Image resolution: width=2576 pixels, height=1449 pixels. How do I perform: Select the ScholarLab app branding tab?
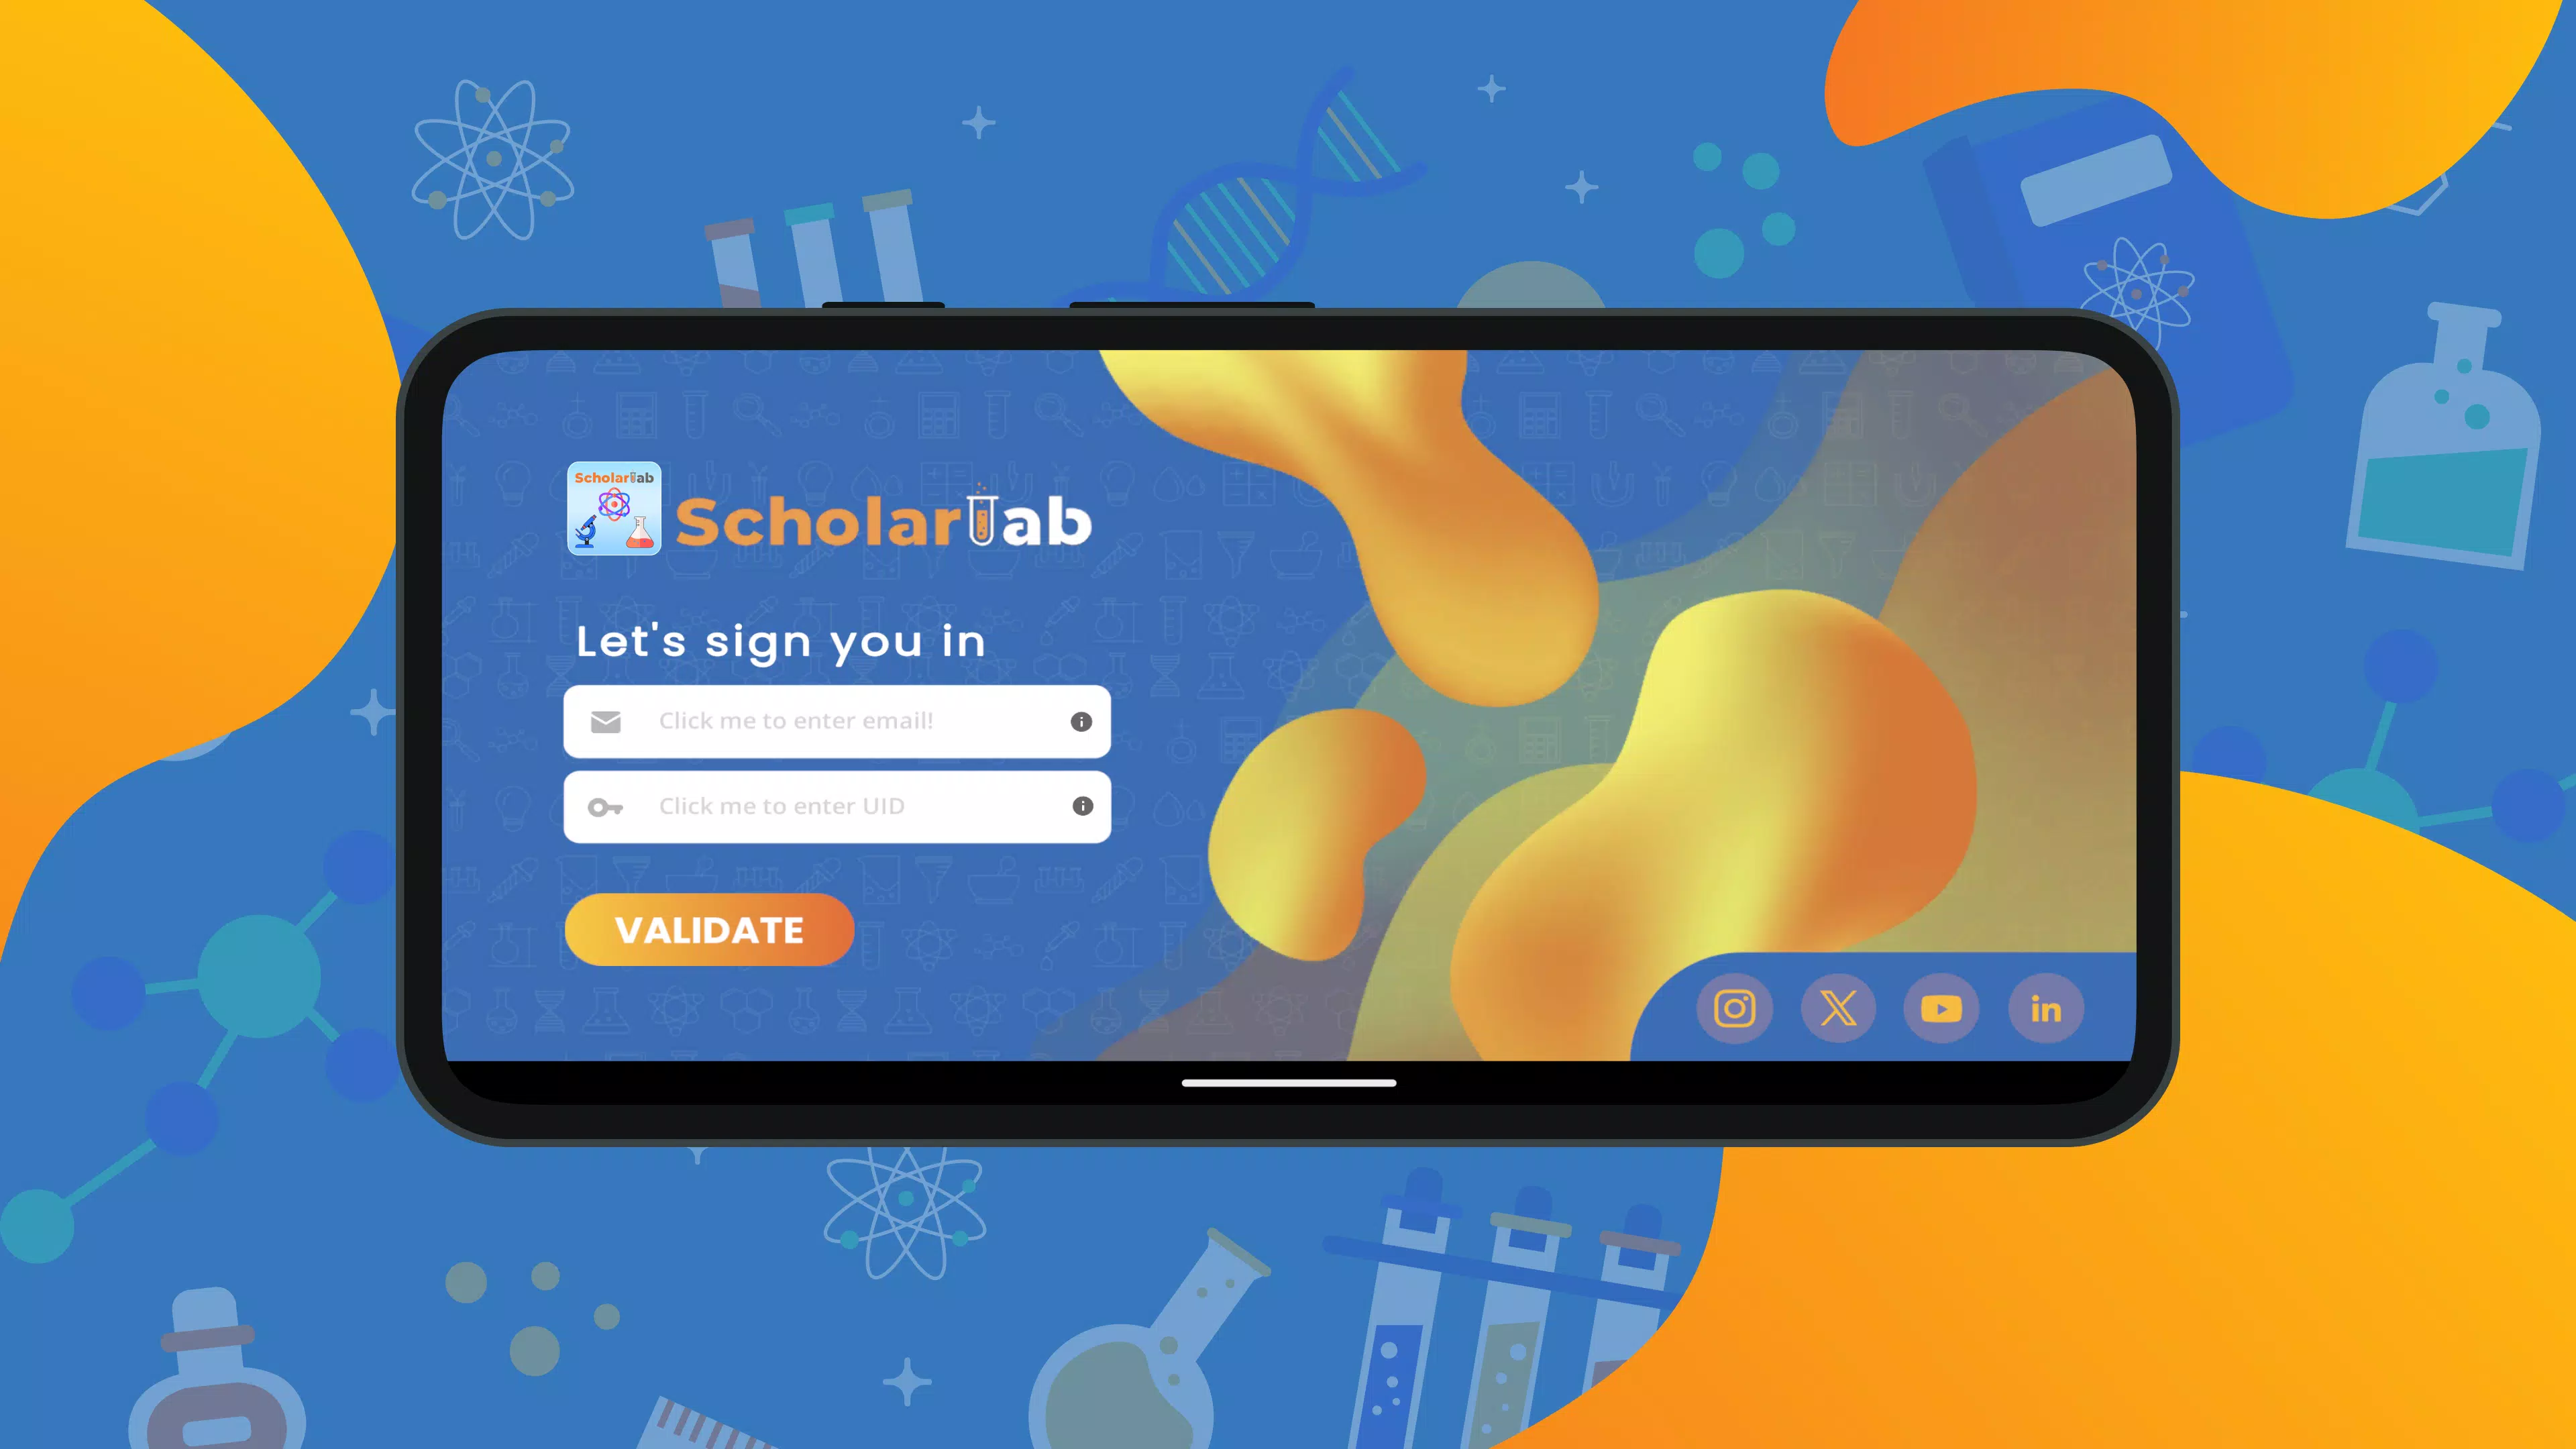point(612,508)
